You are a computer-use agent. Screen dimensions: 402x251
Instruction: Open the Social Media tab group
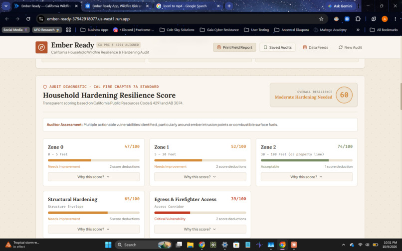pyautogui.click(x=15, y=30)
